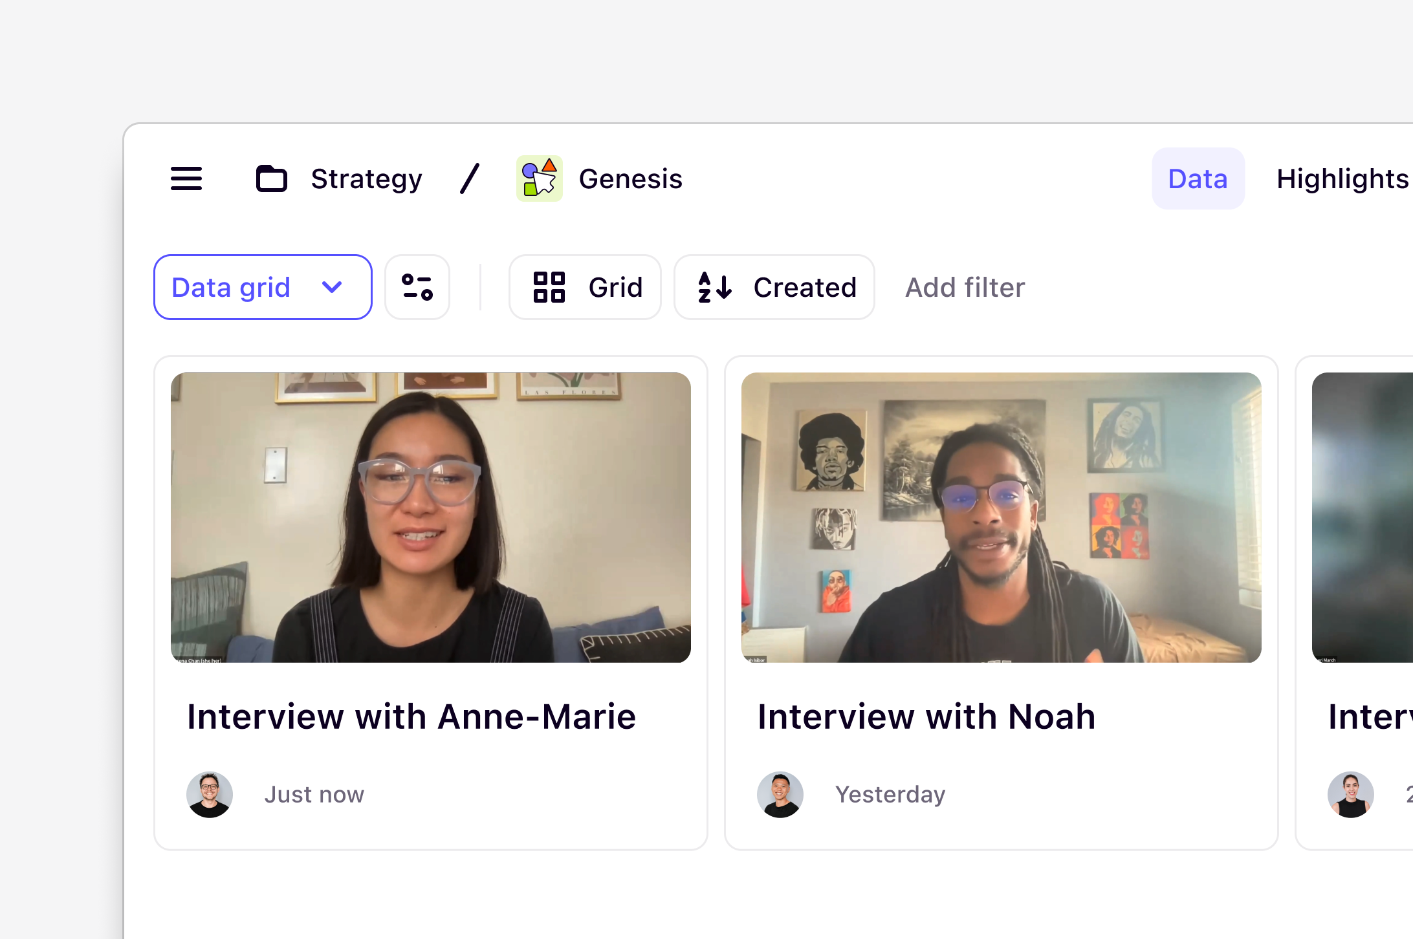Open the hamburger menu
Viewport: 1413px width, 939px height.
coord(186,178)
